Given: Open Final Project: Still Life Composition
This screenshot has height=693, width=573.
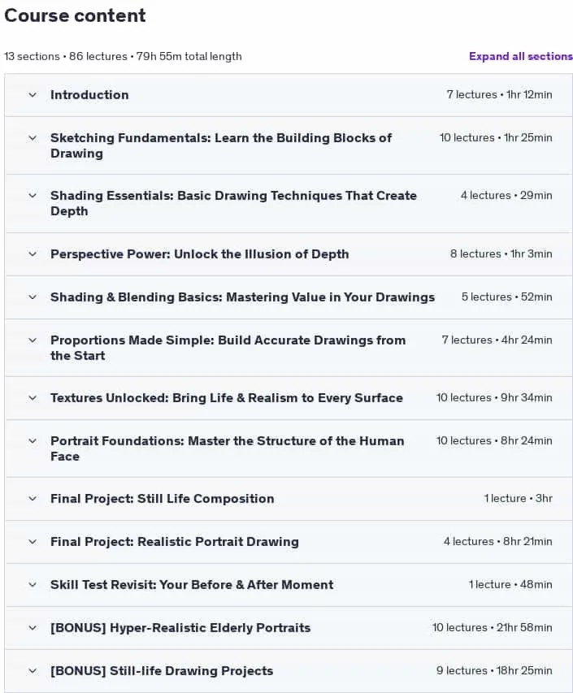Looking at the screenshot, I should (x=163, y=499).
